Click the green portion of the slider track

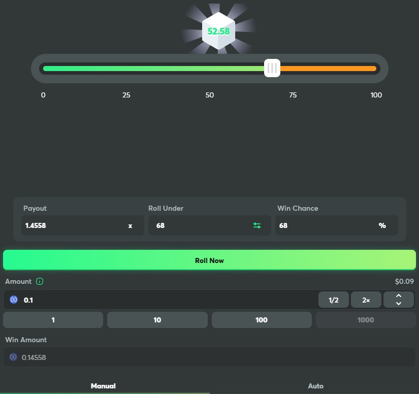click(153, 69)
